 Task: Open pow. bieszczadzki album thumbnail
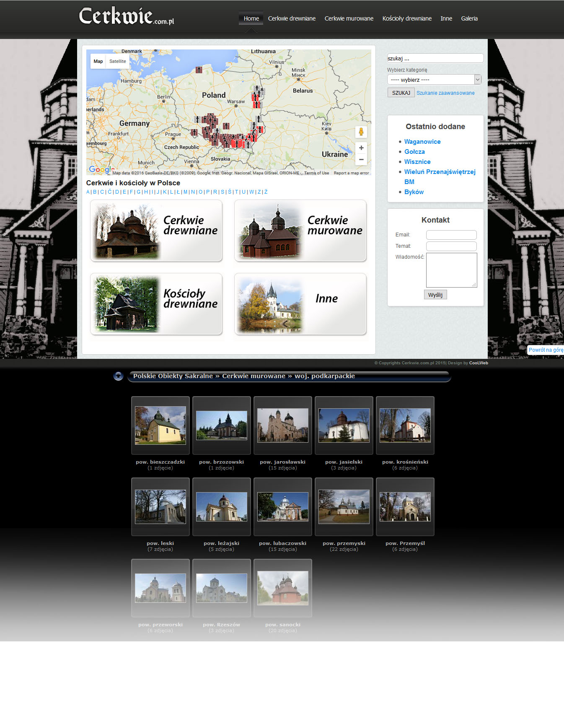(x=160, y=425)
